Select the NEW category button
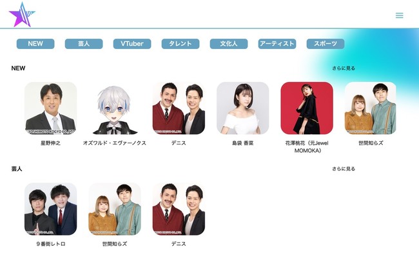 click(35, 44)
